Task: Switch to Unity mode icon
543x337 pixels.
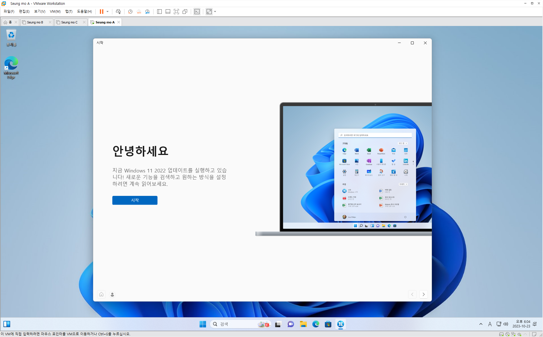Action: point(185,12)
